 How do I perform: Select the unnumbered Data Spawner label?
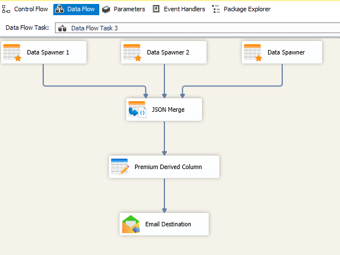coord(286,53)
